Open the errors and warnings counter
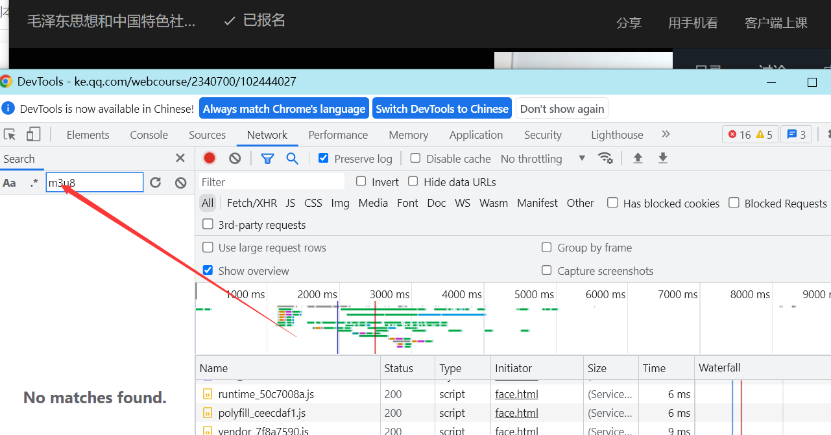This screenshot has width=831, height=435. click(x=750, y=134)
